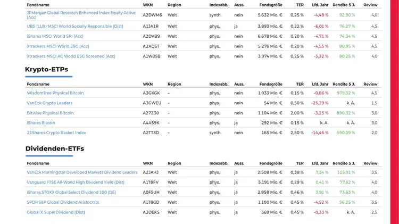Click the 92,90 % five-year return
399x224 pixels.
point(347,15)
